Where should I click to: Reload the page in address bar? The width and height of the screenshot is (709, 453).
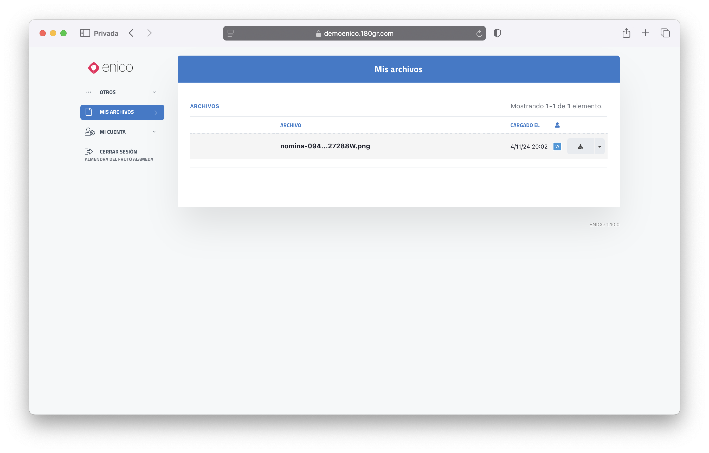pos(479,34)
